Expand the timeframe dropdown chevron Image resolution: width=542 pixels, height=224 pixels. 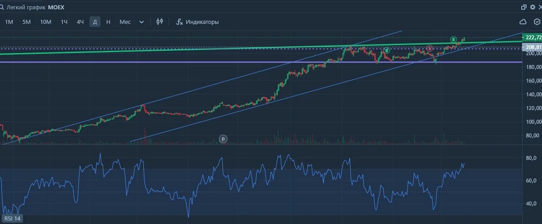142,22
